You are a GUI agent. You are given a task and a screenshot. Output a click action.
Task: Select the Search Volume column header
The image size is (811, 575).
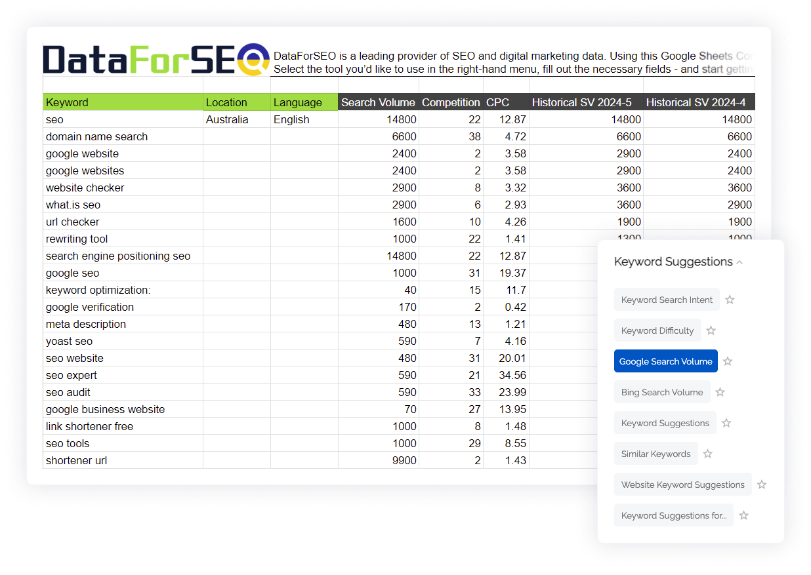point(379,102)
